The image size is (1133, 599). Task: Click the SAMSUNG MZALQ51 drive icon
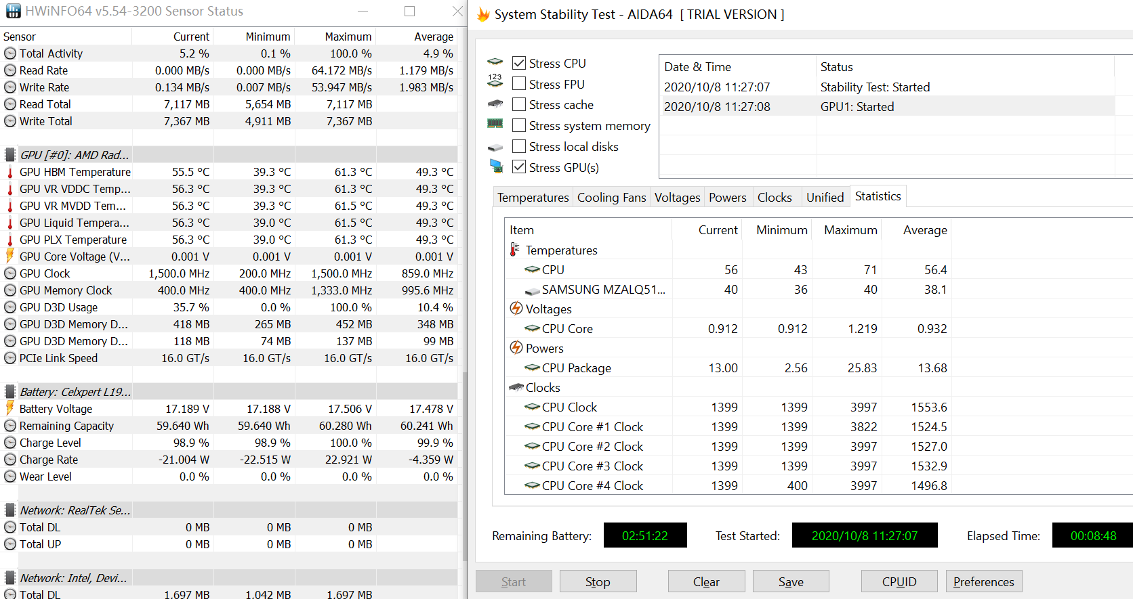point(533,290)
